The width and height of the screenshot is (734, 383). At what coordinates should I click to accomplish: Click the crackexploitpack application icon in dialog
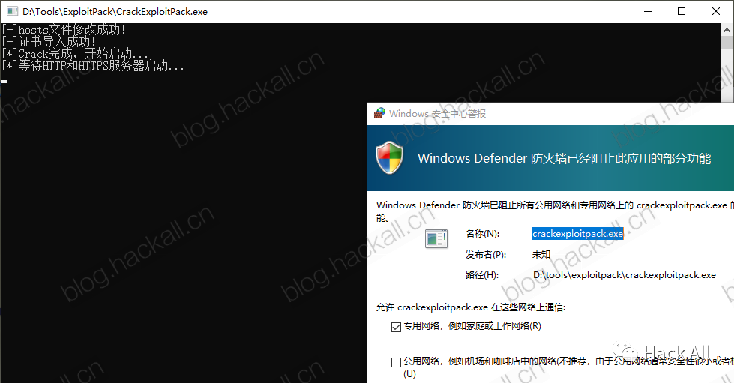click(x=436, y=238)
